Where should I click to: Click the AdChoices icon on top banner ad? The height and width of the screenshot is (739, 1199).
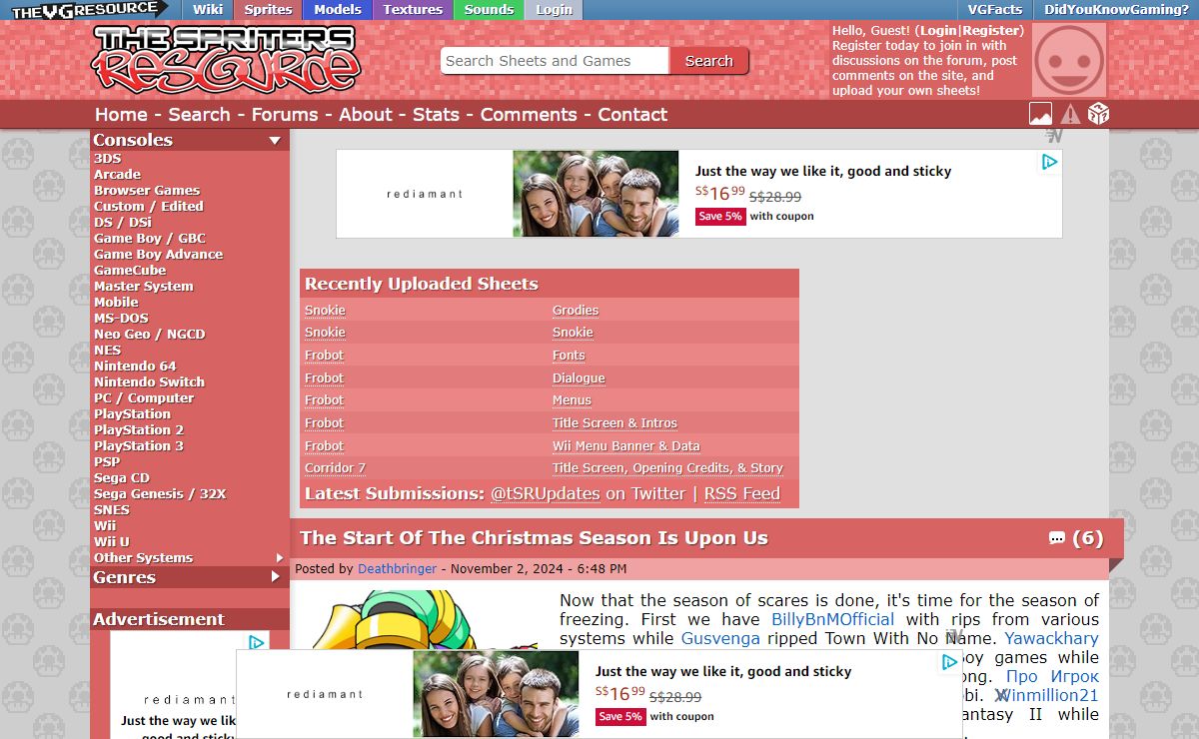click(1050, 162)
